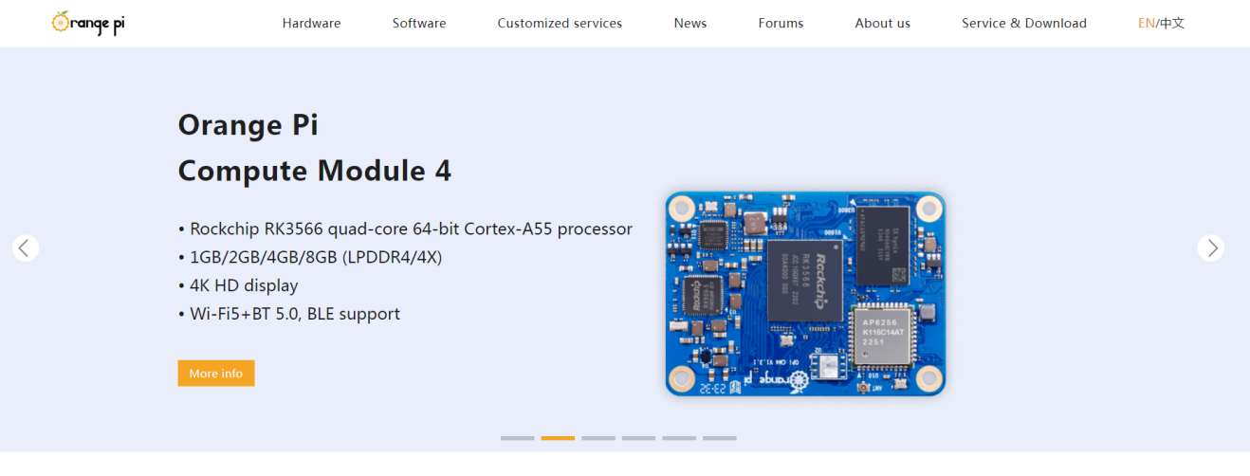Click the Orange Pi logo
Viewport: 1250px width, 476px height.
tap(88, 24)
